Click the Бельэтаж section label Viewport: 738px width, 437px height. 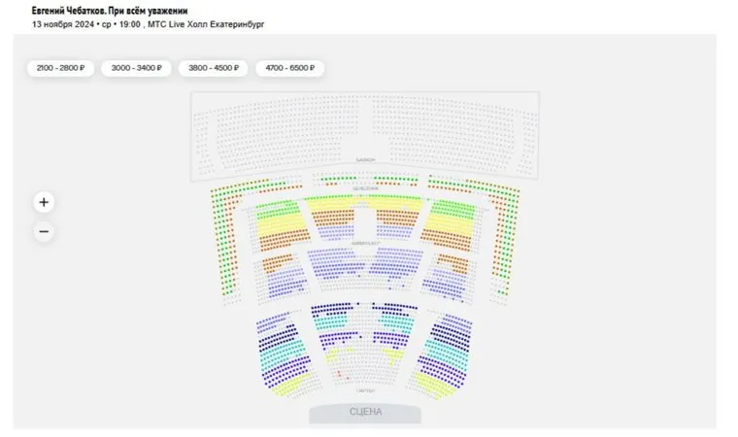tap(365, 187)
